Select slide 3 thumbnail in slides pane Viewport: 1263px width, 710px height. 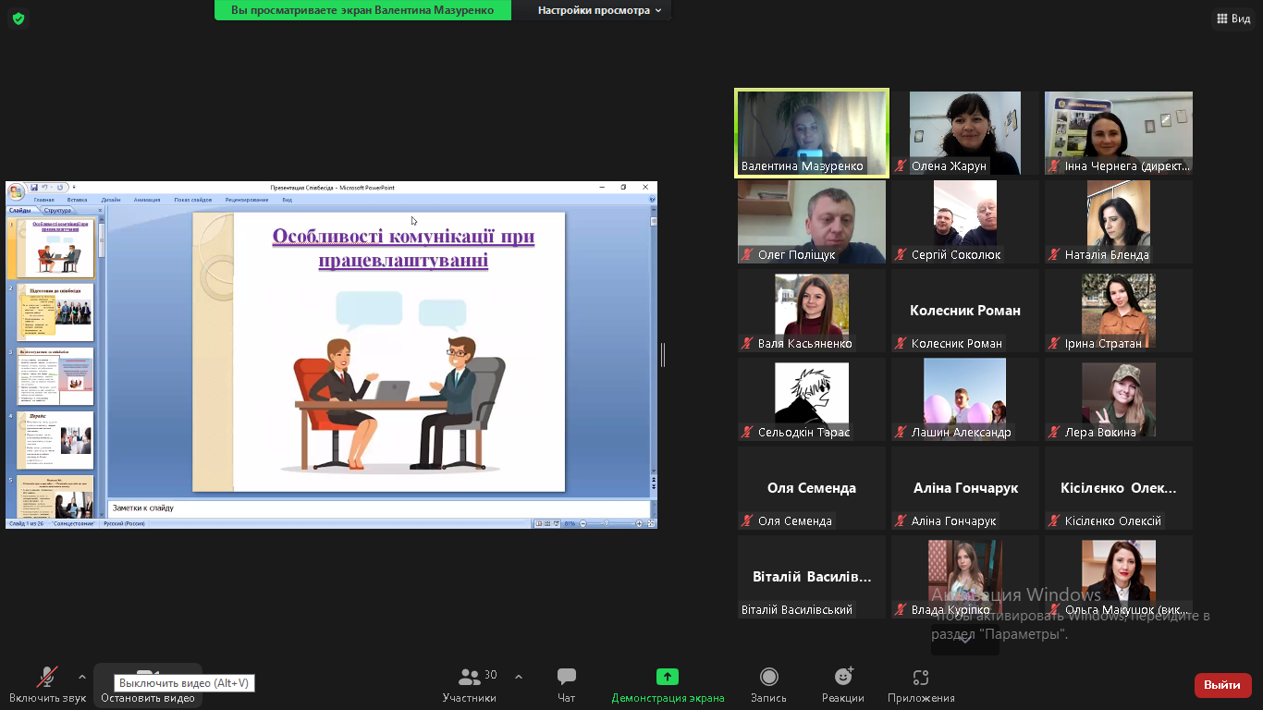[x=55, y=376]
